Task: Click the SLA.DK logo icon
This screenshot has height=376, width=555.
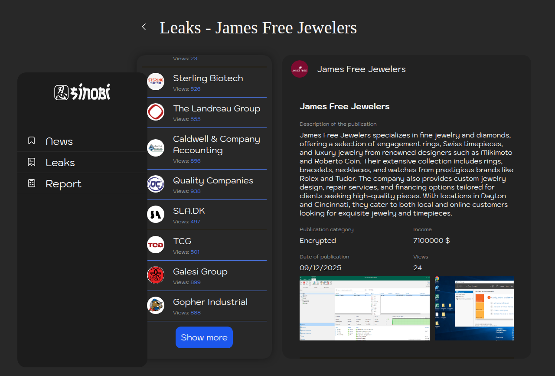Action: [156, 214]
